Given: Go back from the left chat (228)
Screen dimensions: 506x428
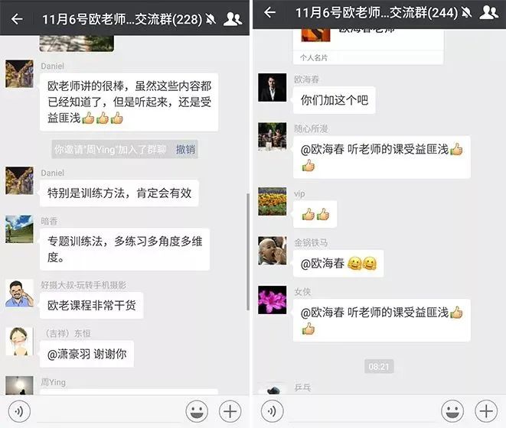Looking at the screenshot, I should (17, 19).
